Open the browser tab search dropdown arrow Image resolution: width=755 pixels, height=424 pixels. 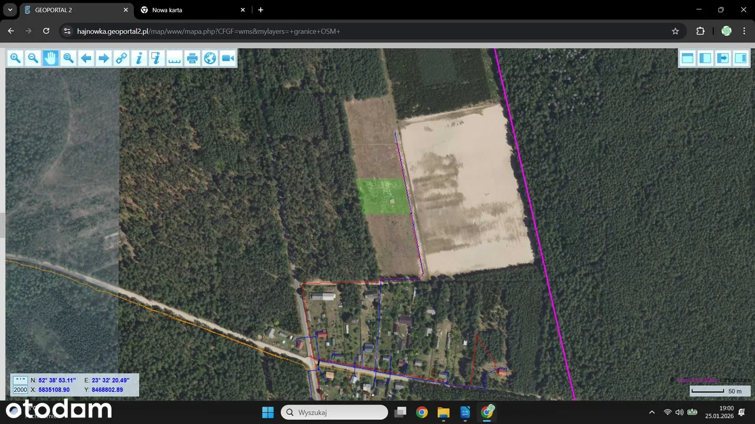click(10, 10)
